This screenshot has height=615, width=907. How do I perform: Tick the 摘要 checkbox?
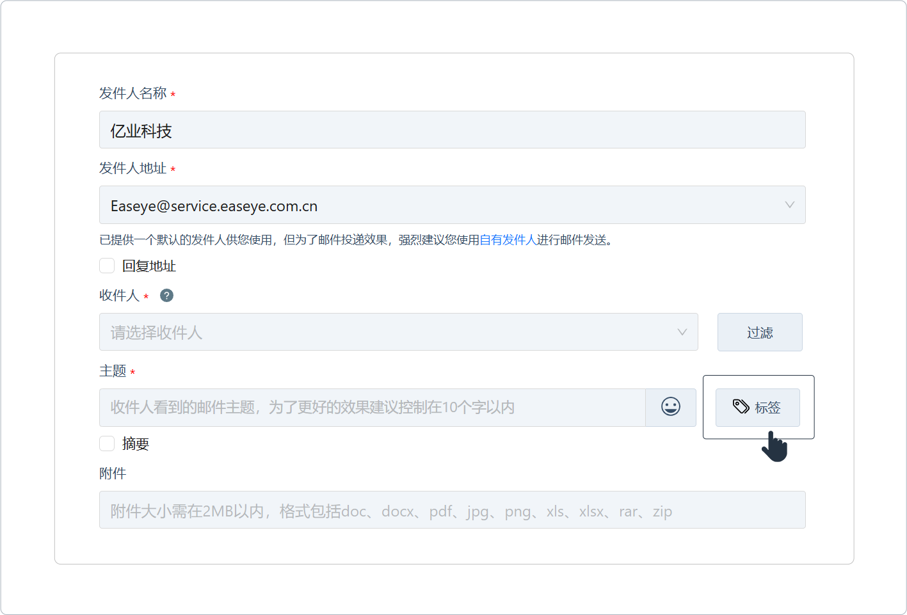(x=107, y=443)
